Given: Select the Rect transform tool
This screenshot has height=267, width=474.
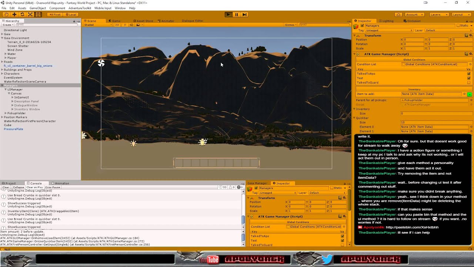Looking at the screenshot, I should coord(38,14).
